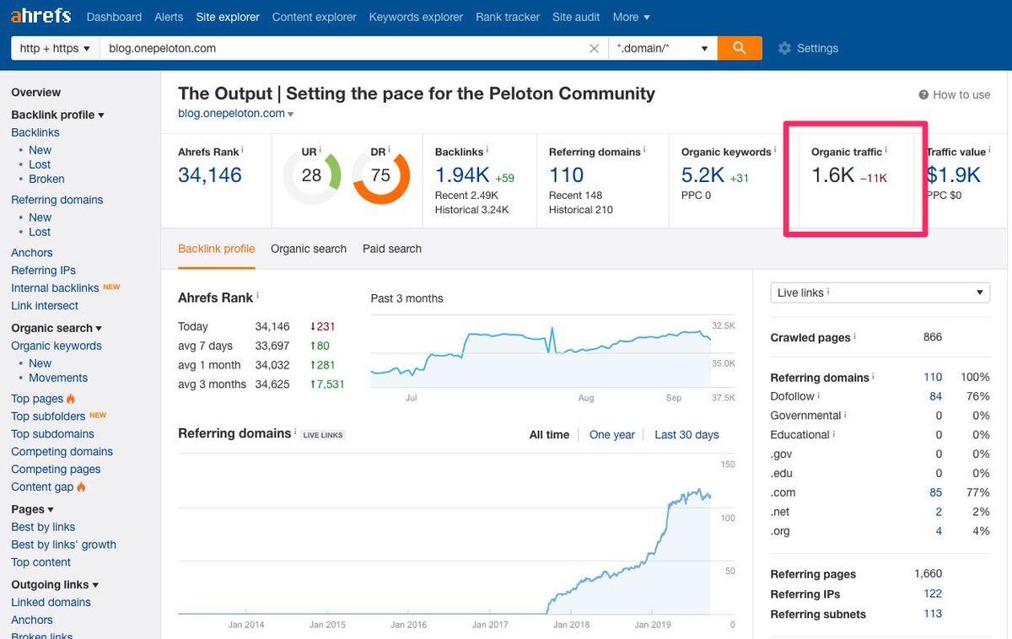
Task: Open Content explorer in top navigation
Action: click(315, 17)
